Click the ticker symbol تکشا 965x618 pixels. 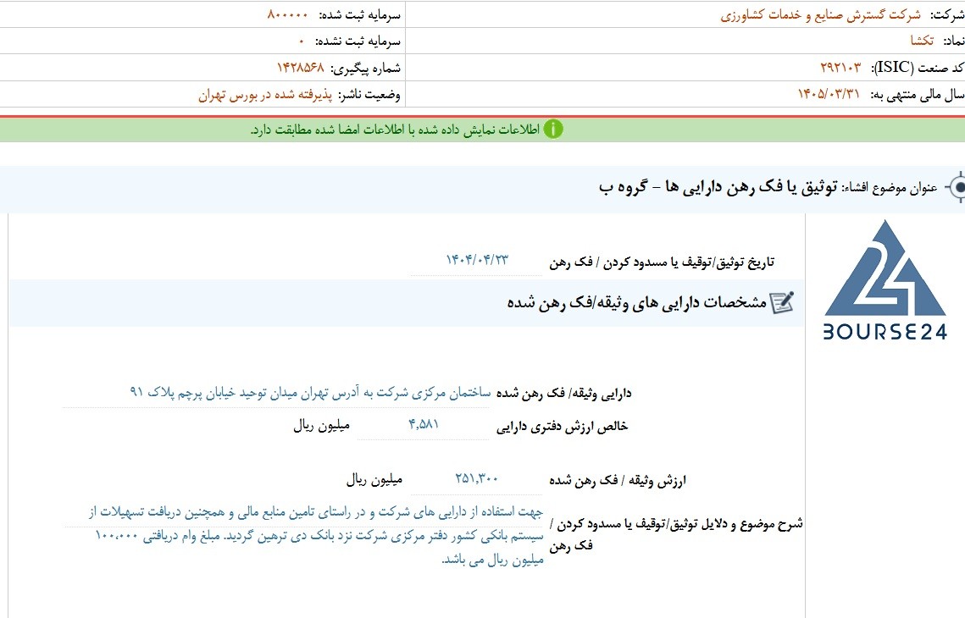pyautogui.click(x=922, y=41)
